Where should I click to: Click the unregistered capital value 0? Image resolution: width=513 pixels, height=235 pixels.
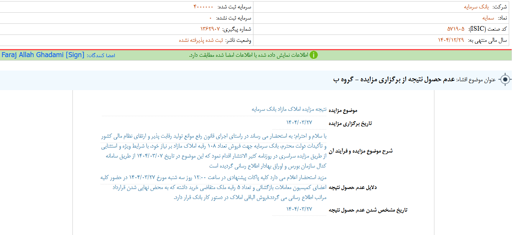pyautogui.click(x=210, y=18)
